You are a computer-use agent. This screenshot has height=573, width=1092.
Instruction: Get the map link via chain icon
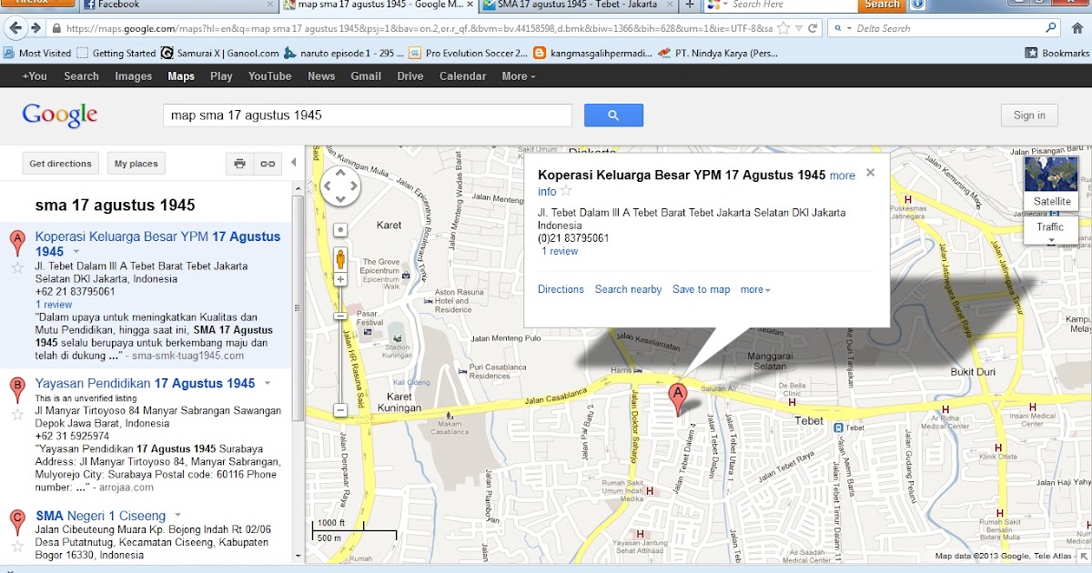click(x=267, y=164)
